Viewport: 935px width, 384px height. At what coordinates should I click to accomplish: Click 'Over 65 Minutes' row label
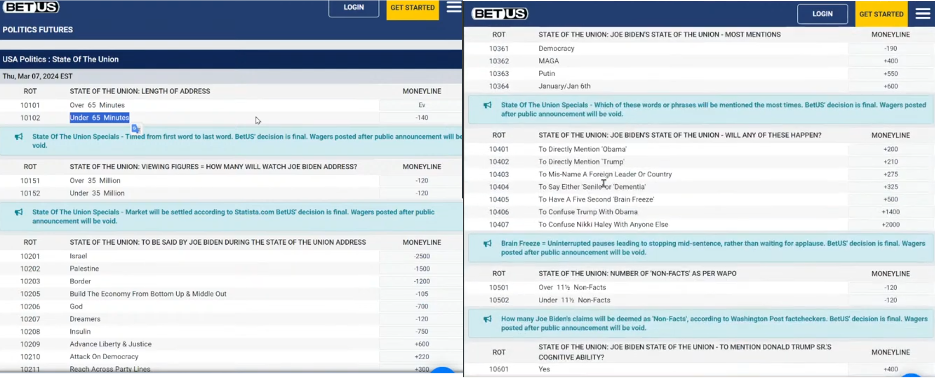point(97,105)
